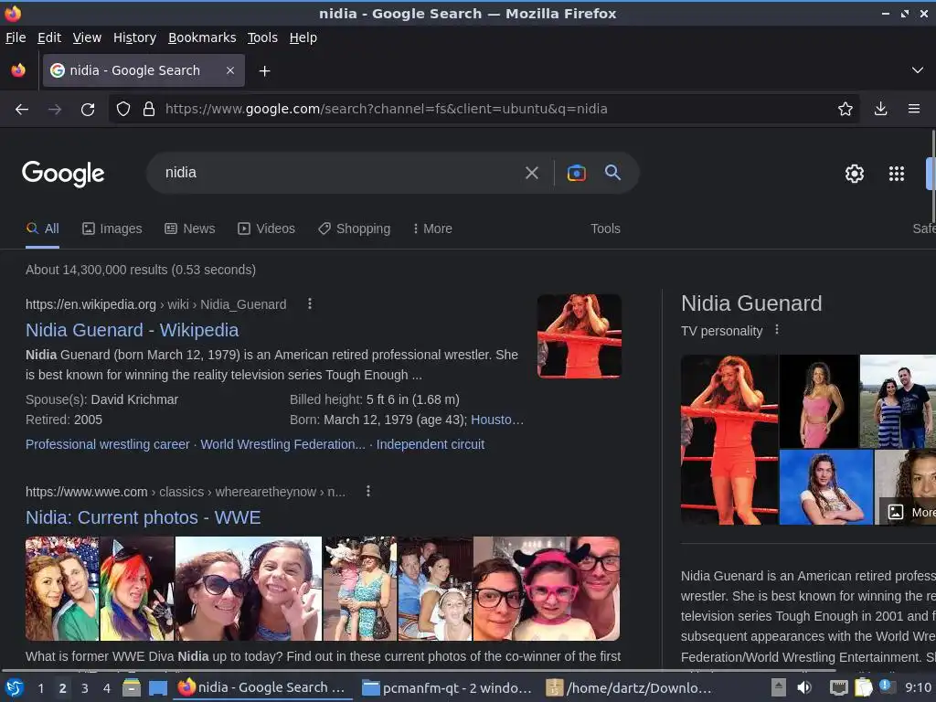The image size is (936, 702).
Task: Open the network tray icon
Action: (x=839, y=687)
